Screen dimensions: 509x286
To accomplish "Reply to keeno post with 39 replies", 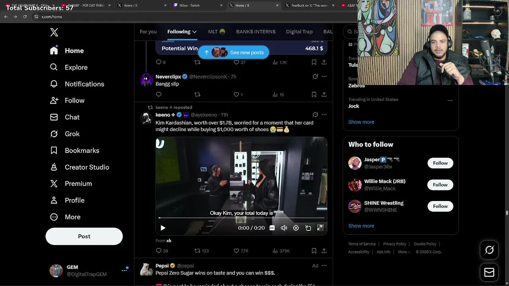I will [x=162, y=251].
